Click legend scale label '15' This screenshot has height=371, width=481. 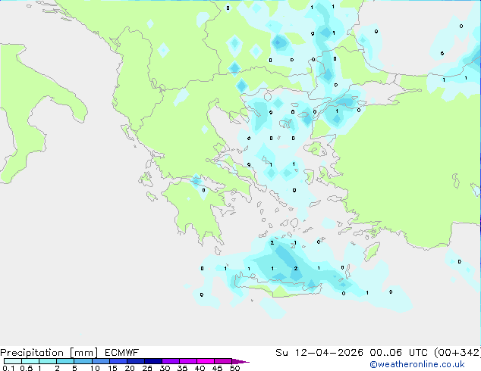tap(112, 368)
